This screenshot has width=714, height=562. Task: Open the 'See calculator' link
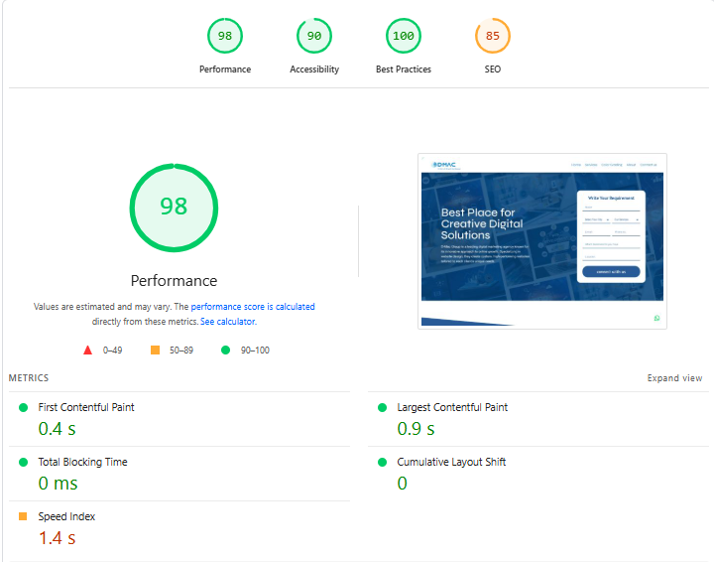point(228,322)
